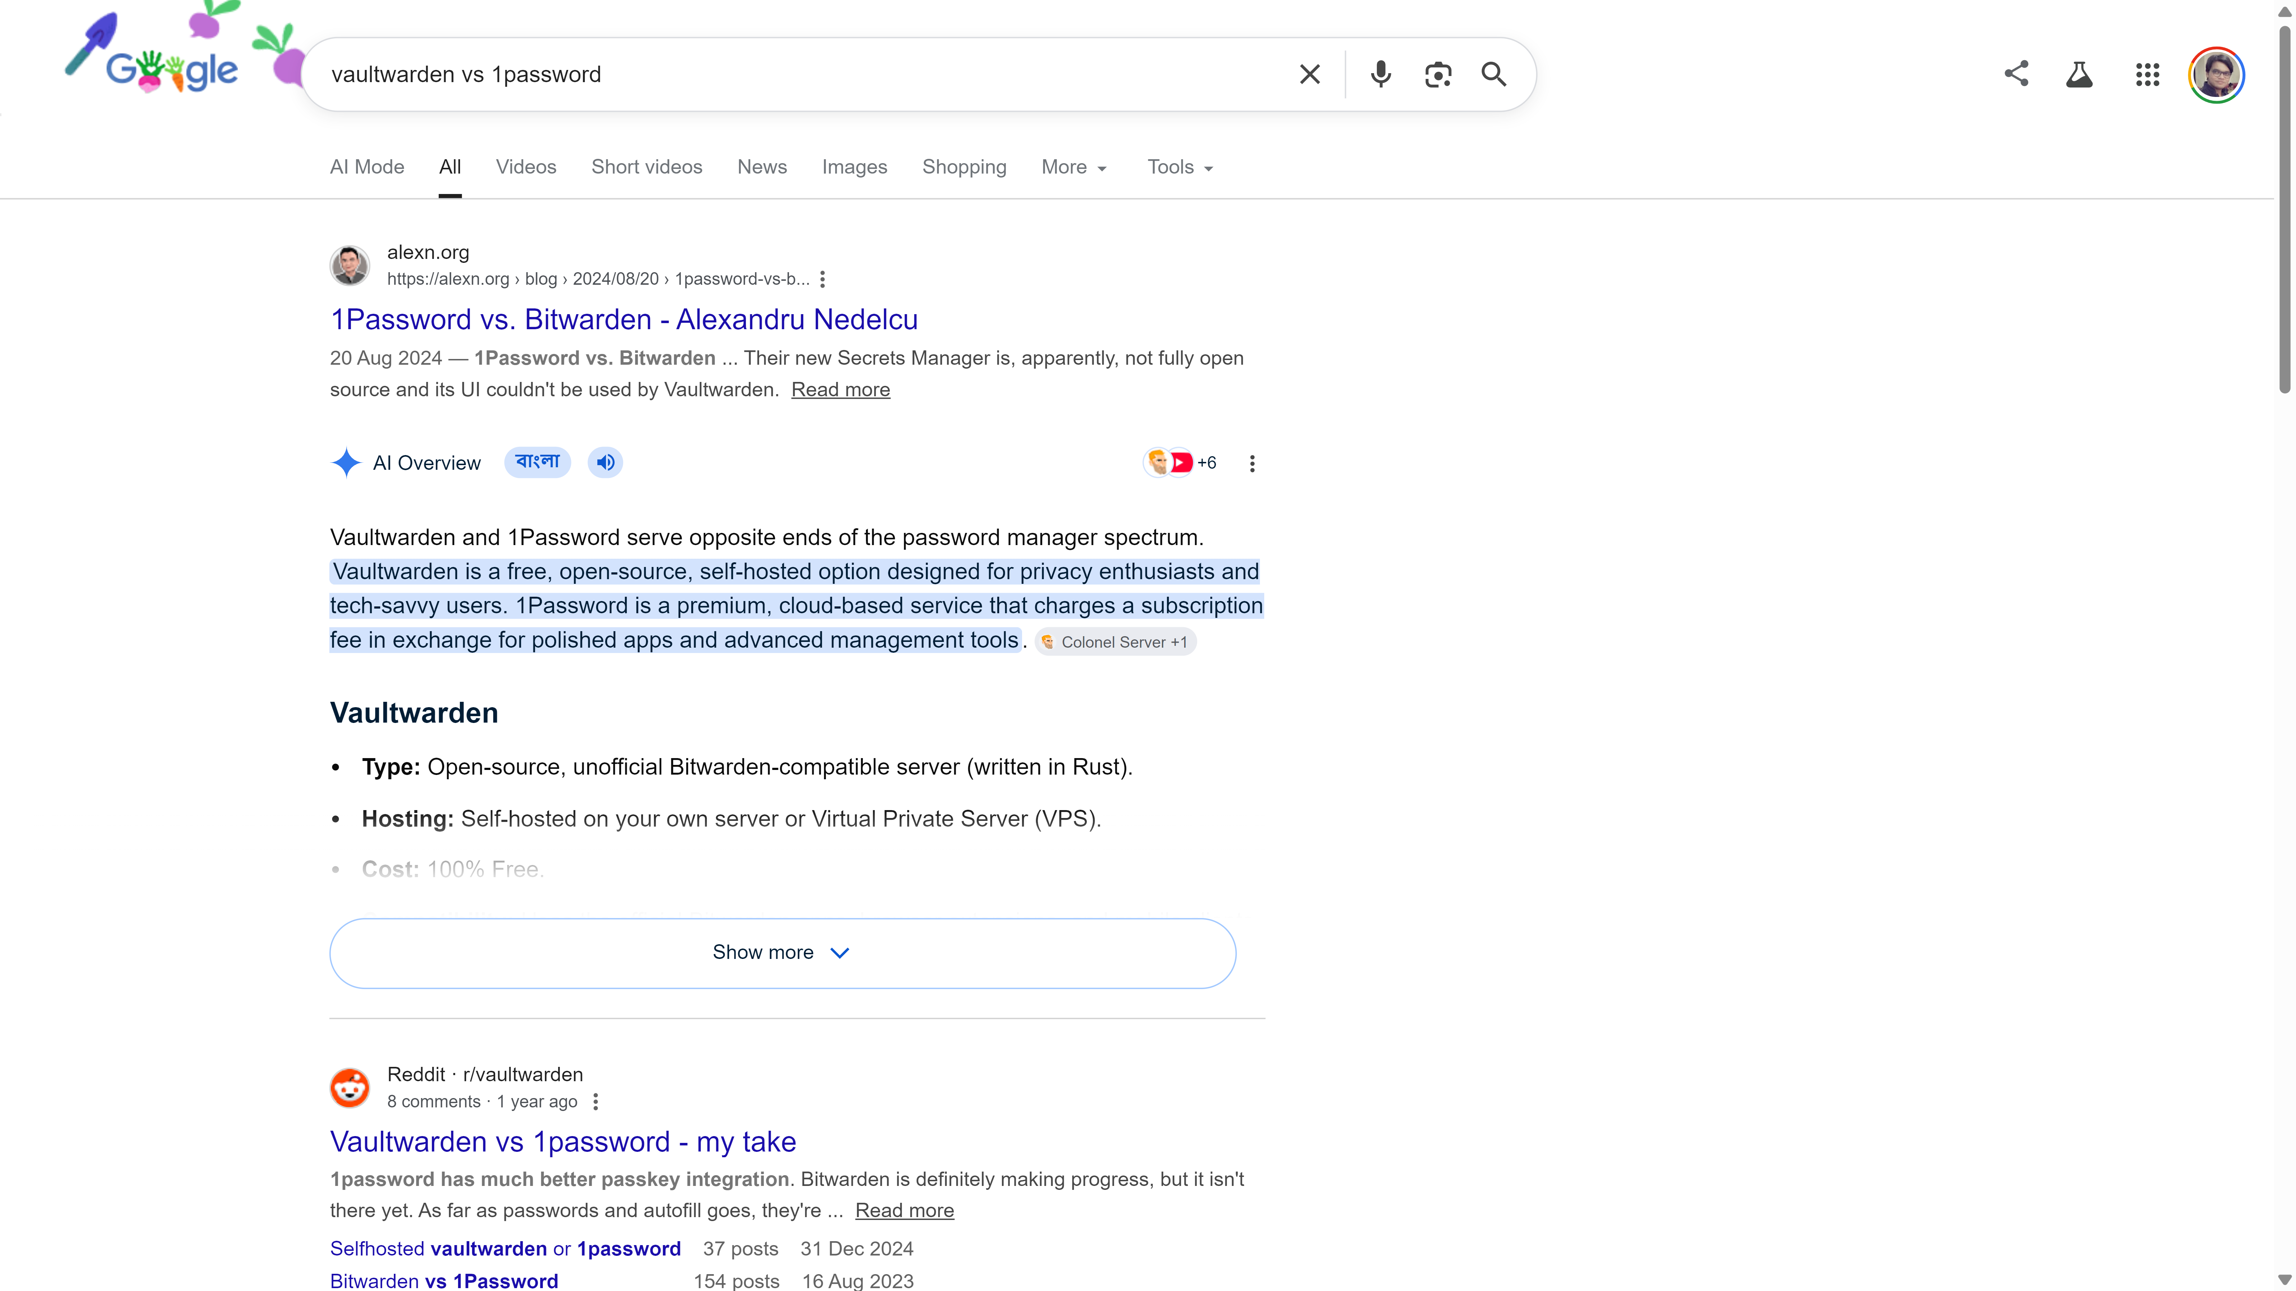Go to the News tab
This screenshot has height=1291, width=2296.
point(762,167)
